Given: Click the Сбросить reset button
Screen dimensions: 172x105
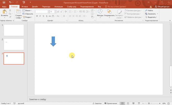Looking at the screenshot, I should point(28,14).
